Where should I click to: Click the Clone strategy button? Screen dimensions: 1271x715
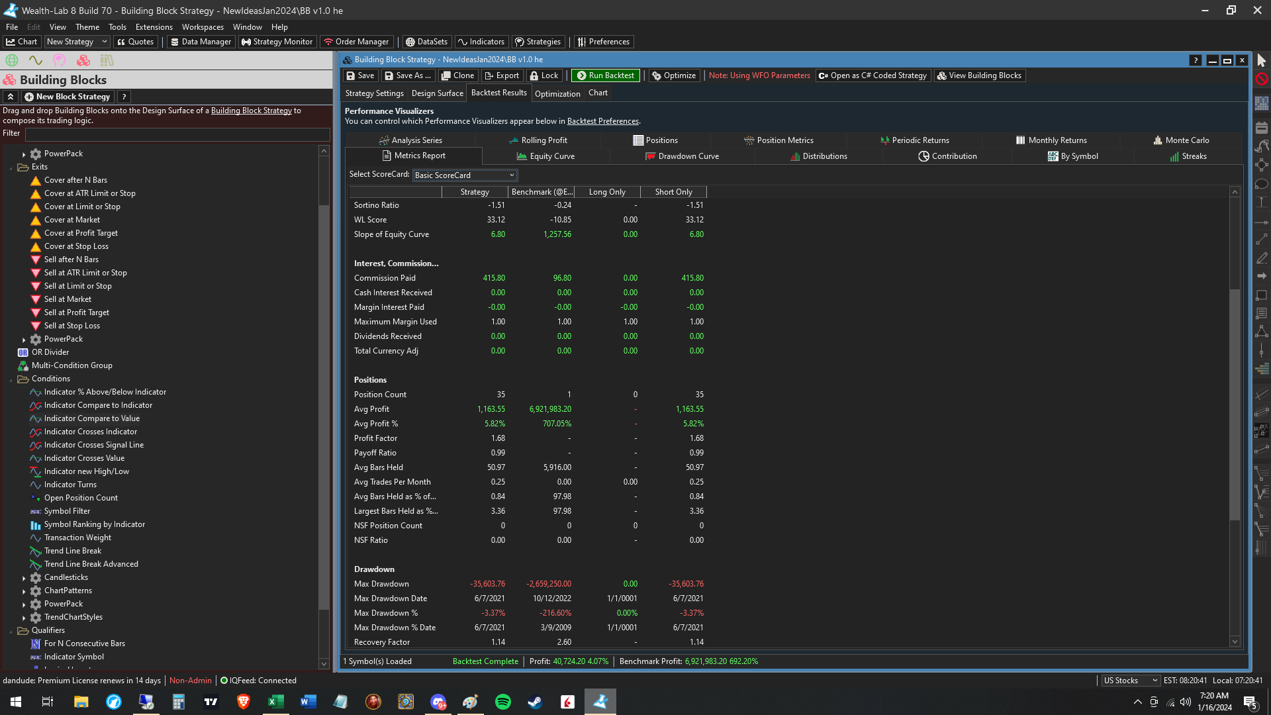coord(457,75)
